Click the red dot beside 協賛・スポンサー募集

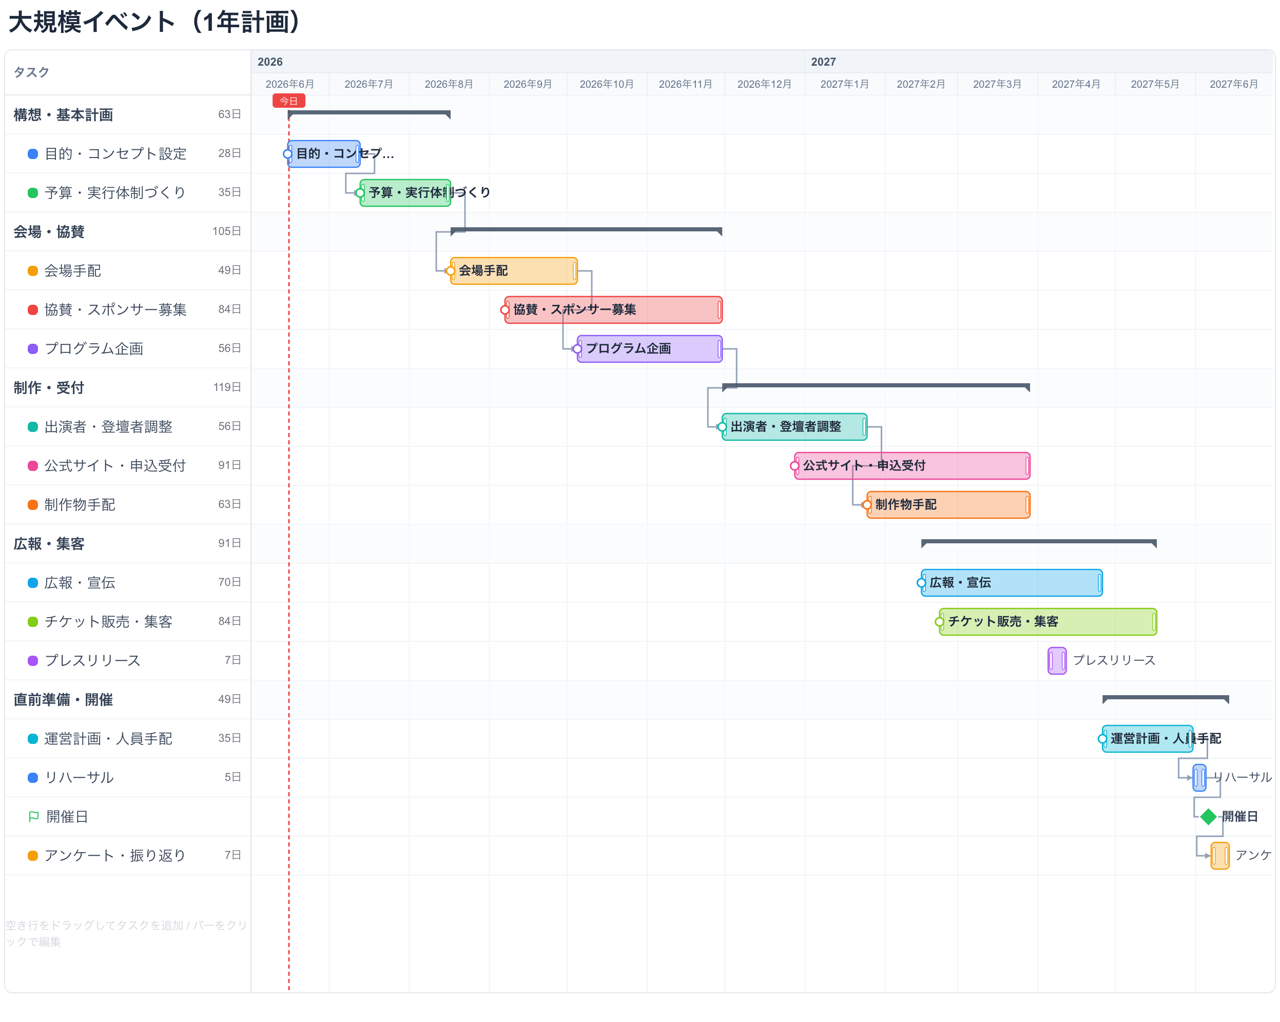(x=33, y=310)
